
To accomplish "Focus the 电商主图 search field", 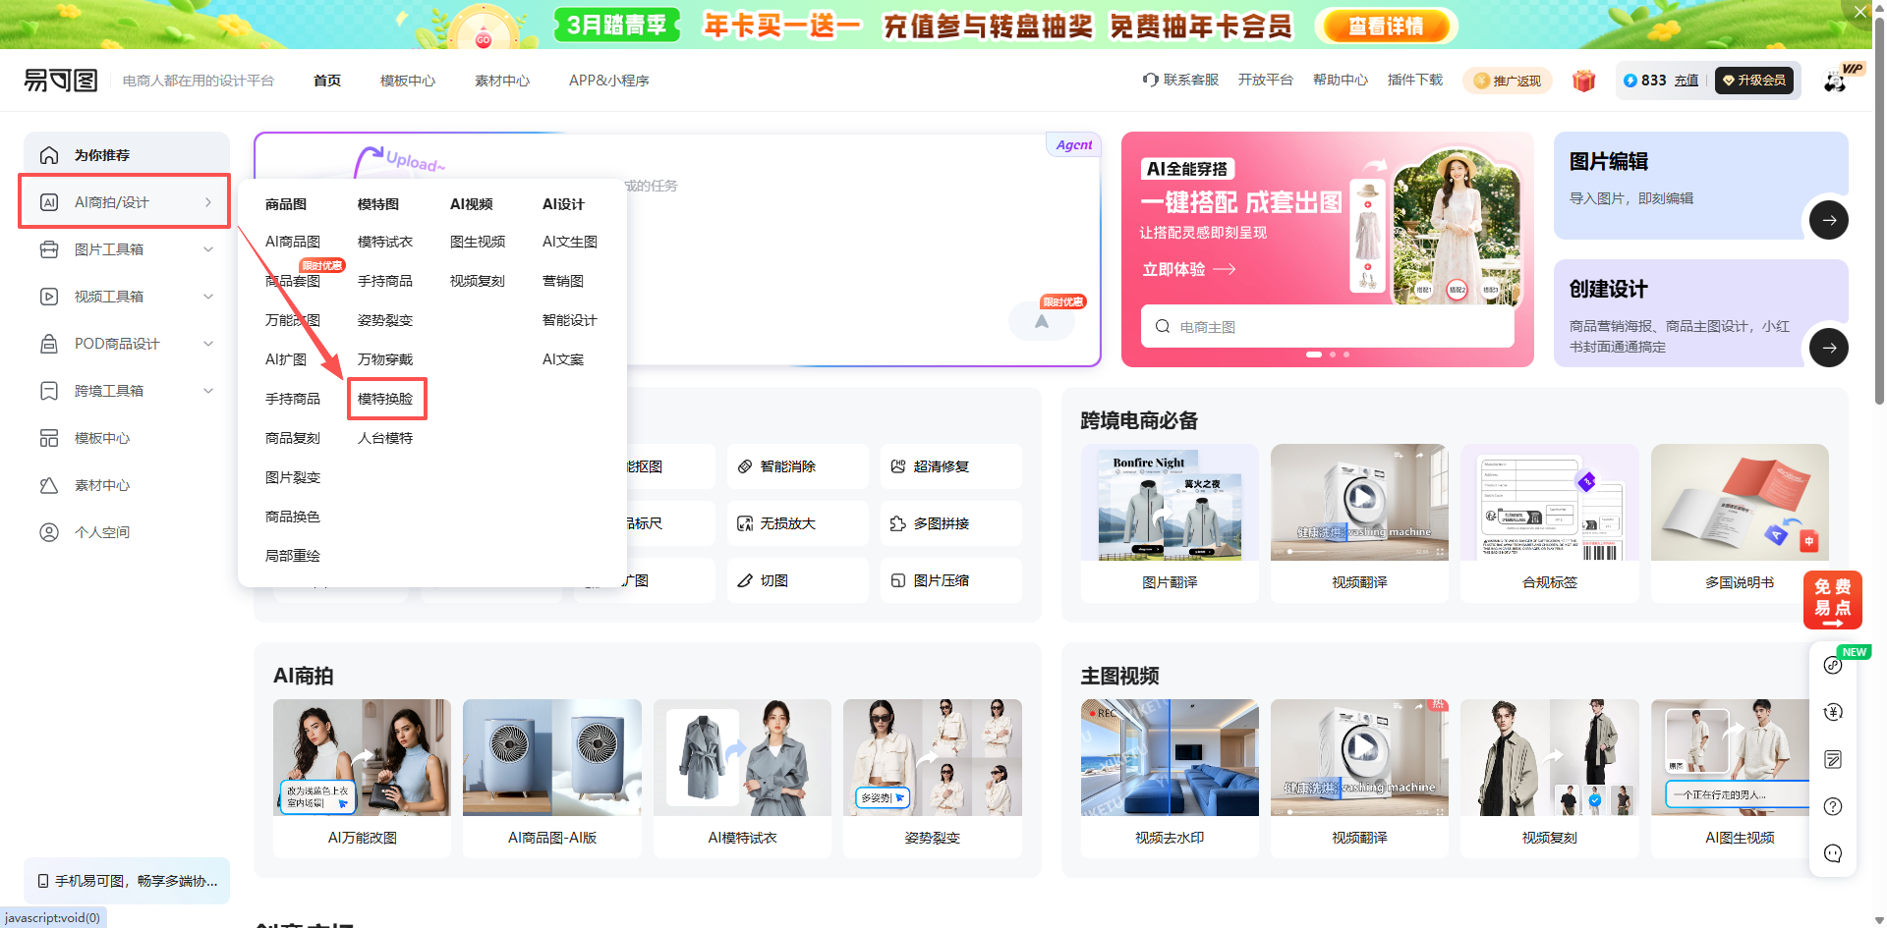I will tap(1327, 326).
